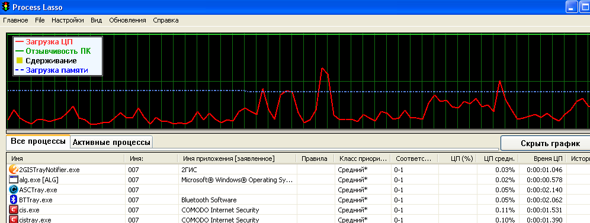
Task: Open the Справка menu
Action: [165, 20]
